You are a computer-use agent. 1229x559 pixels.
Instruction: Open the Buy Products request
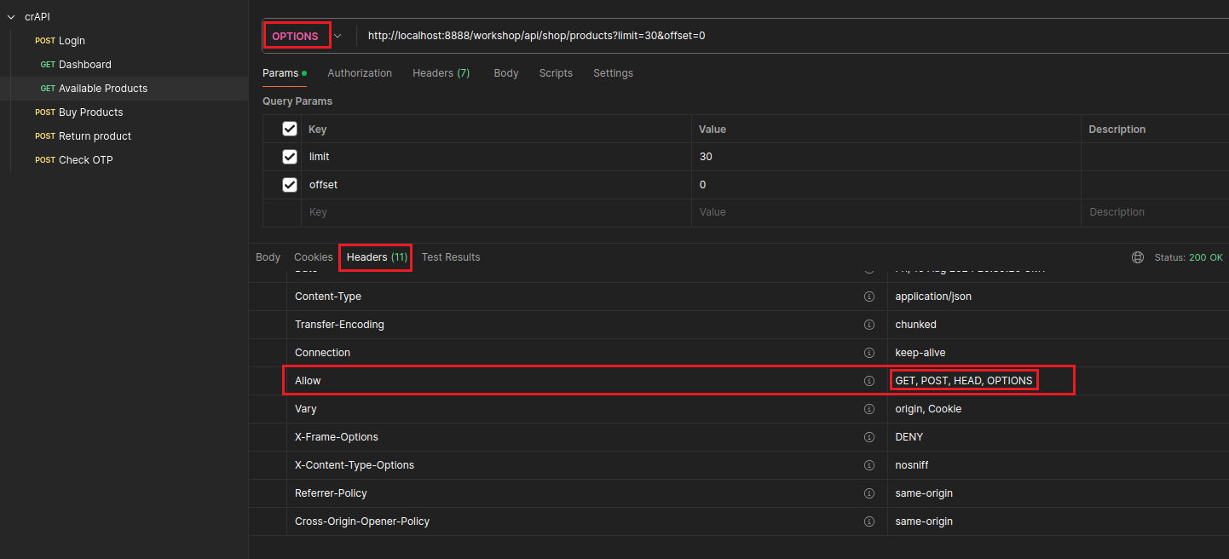pos(90,112)
